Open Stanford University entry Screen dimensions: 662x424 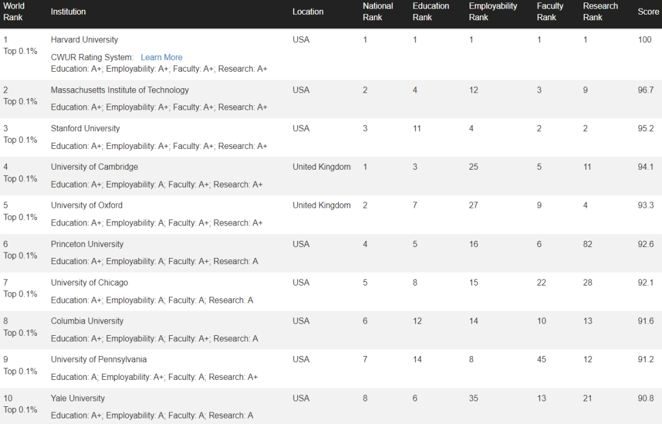(85, 128)
